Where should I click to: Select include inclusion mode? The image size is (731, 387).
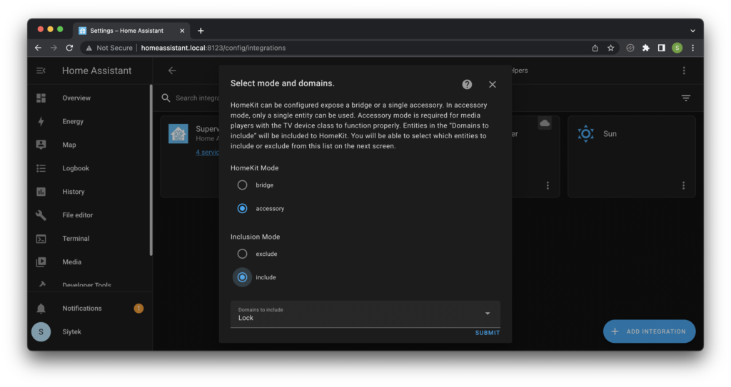[x=242, y=277]
